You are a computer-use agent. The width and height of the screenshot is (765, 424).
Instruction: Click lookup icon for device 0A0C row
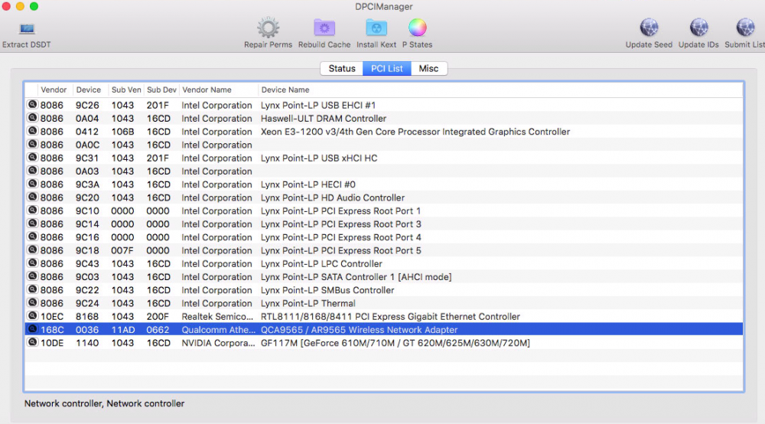32,144
